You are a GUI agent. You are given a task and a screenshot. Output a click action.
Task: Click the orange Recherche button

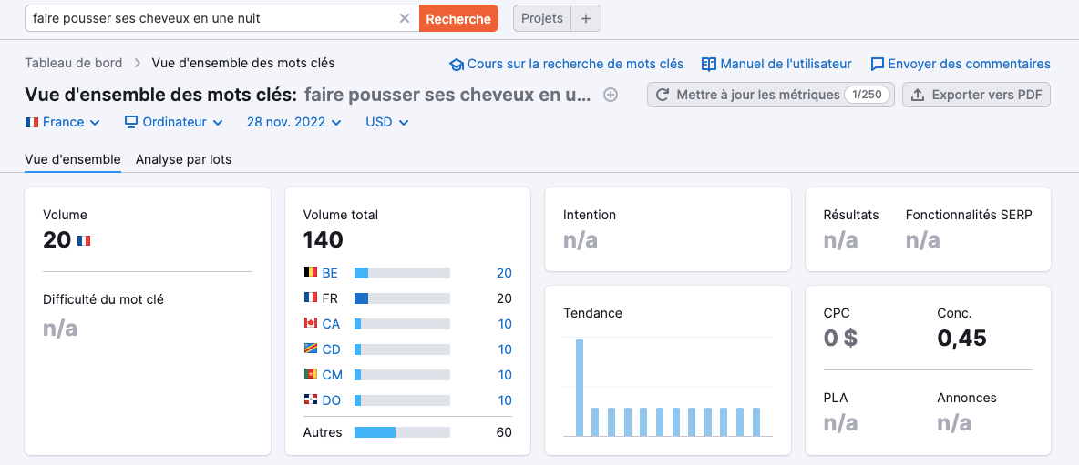(458, 18)
